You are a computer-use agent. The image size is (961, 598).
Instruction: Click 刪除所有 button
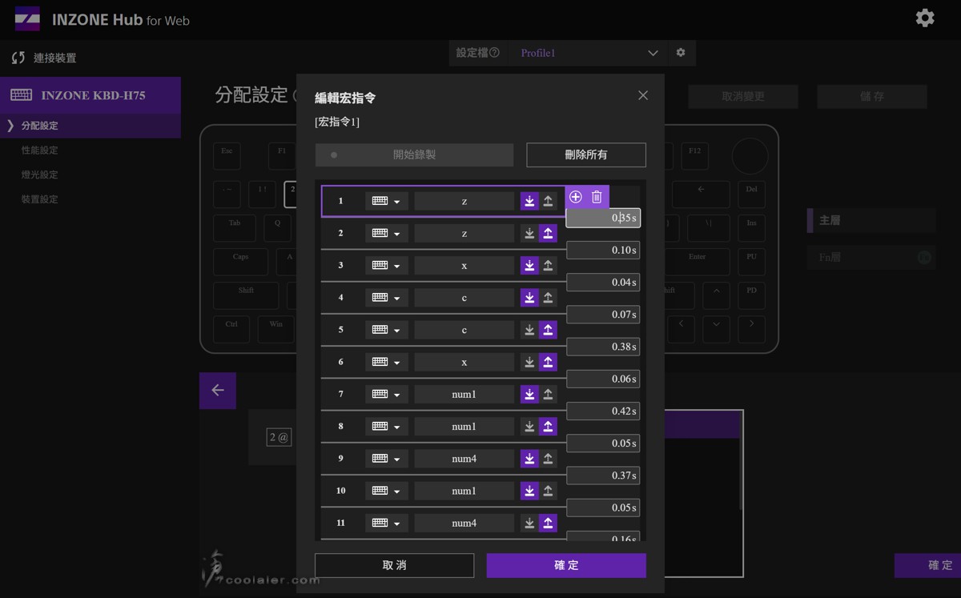click(586, 155)
